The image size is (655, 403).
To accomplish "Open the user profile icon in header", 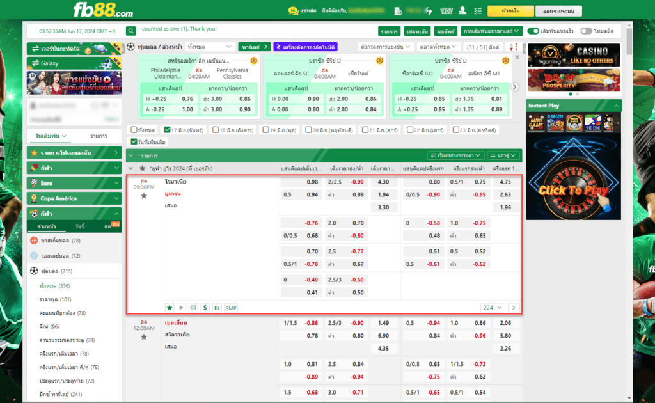I will pos(462,11).
